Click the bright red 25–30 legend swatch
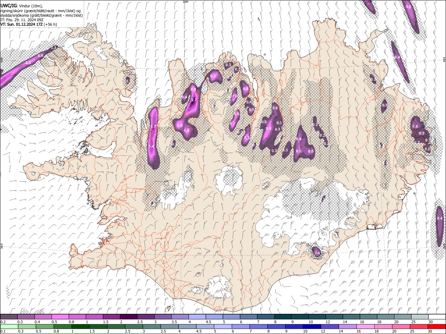Viewport: 446px width, 334px height. click(x=418, y=326)
